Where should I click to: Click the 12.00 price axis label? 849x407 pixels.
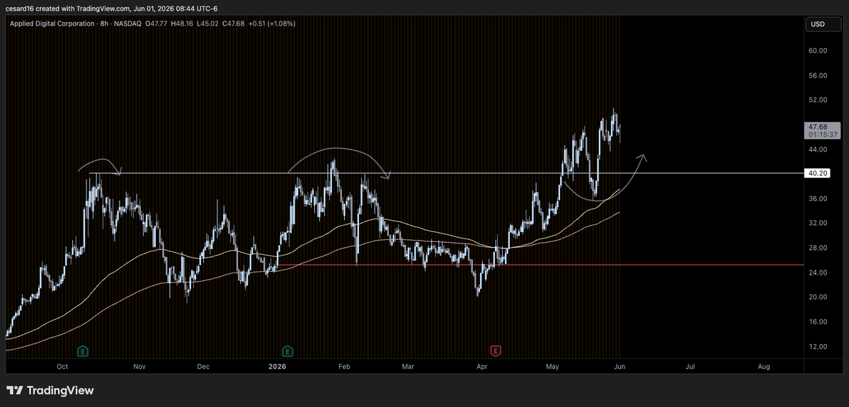pos(818,346)
